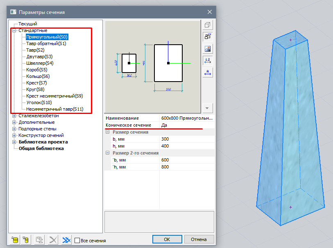This screenshot has width=333, height=248.
Task: Click the letter dimension A icon
Action: (x=208, y=73)
